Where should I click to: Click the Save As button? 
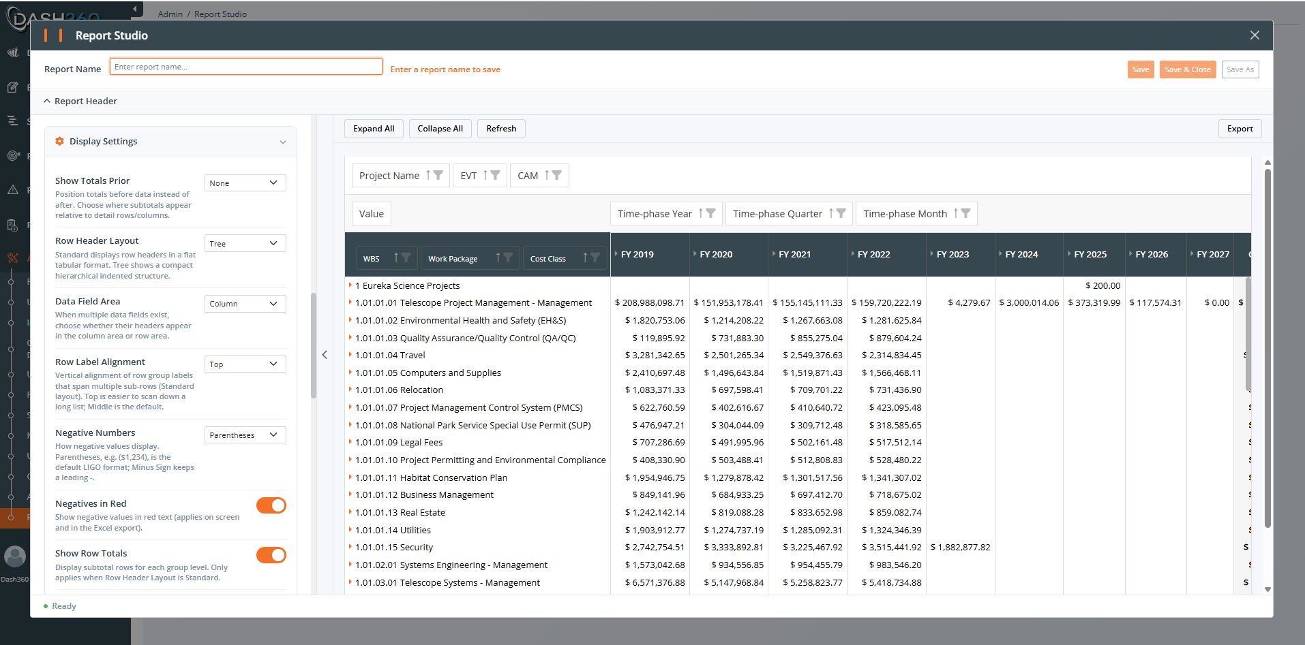pyautogui.click(x=1240, y=69)
